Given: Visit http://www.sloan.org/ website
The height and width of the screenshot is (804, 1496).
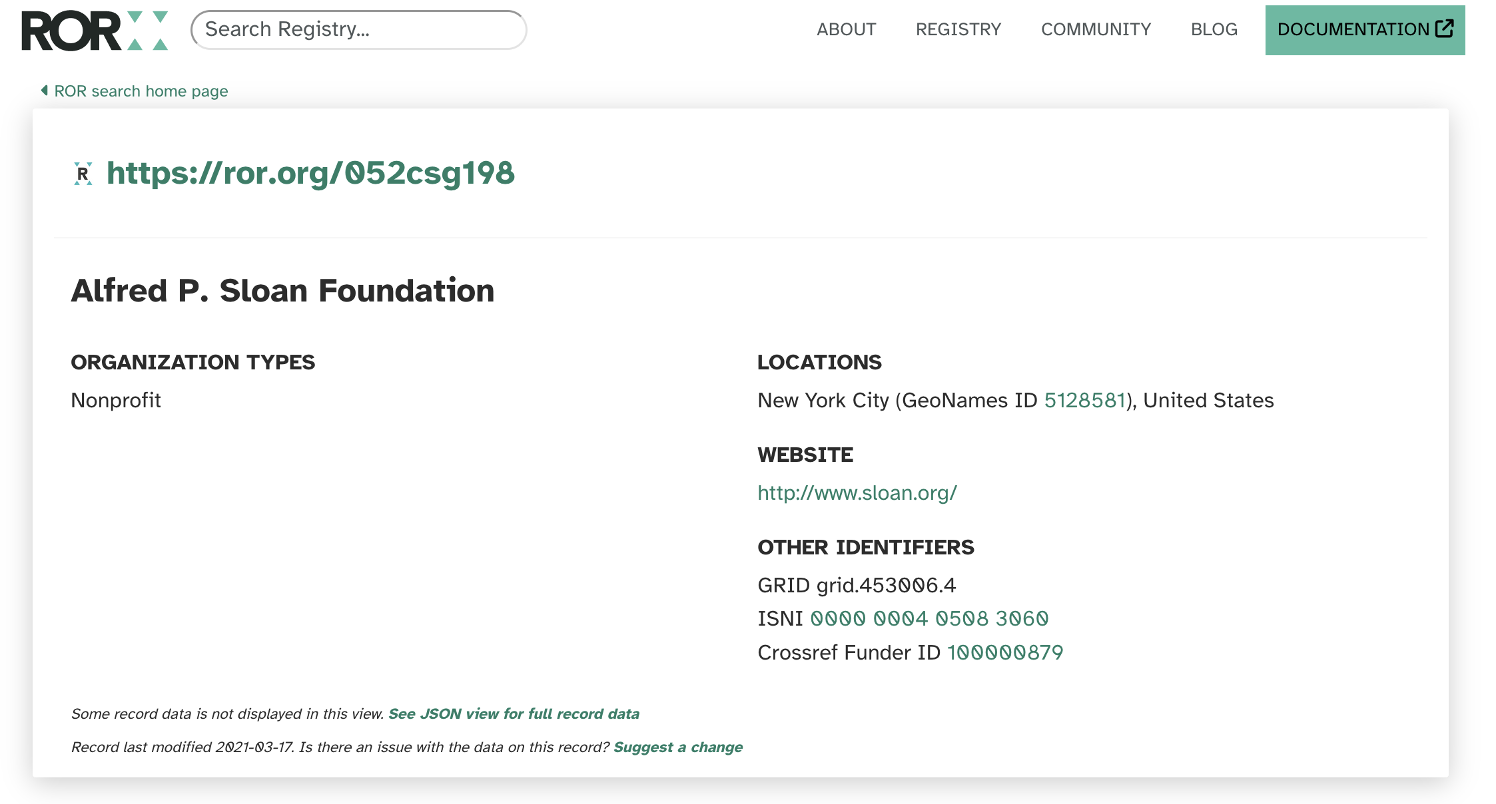Looking at the screenshot, I should (857, 493).
